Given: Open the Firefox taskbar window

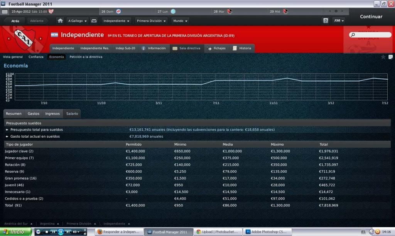Looking at the screenshot, I should (x=119, y=232).
